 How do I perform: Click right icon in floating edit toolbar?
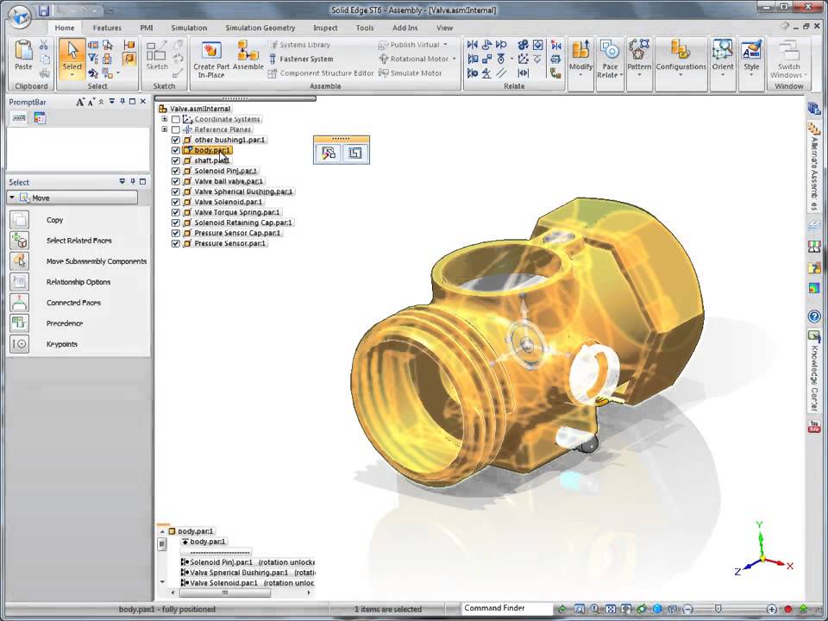point(354,154)
